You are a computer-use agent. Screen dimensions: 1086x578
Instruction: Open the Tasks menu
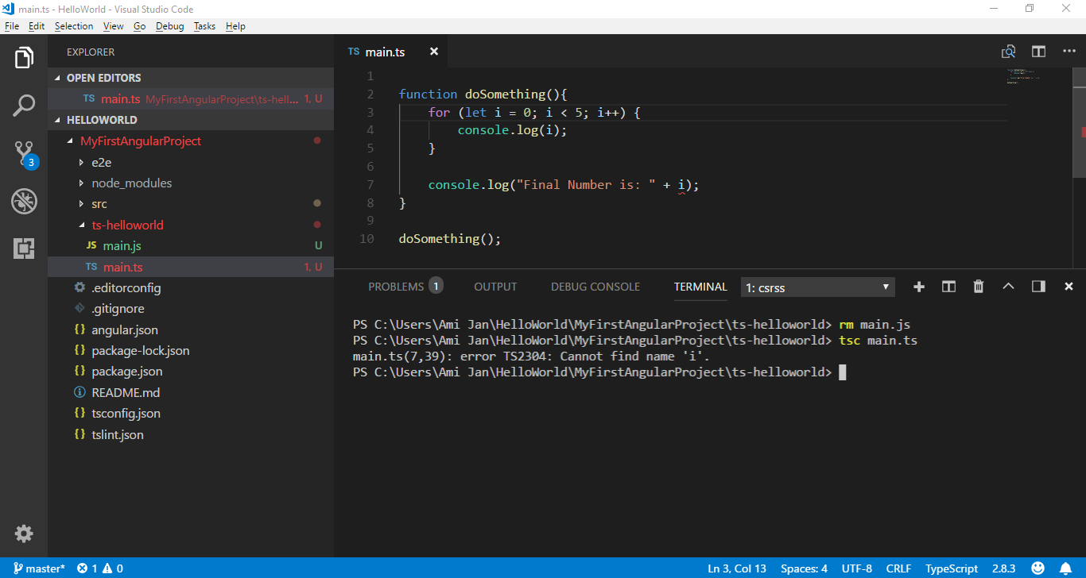pyautogui.click(x=204, y=26)
